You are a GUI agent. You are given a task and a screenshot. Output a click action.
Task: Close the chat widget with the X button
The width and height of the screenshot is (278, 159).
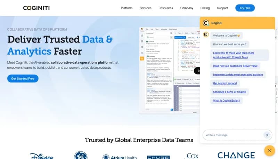click(x=270, y=151)
